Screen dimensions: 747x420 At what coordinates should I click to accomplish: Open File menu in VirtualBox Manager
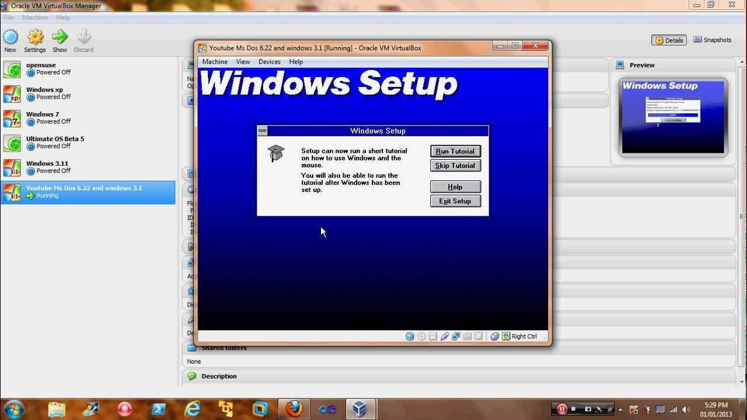[9, 17]
